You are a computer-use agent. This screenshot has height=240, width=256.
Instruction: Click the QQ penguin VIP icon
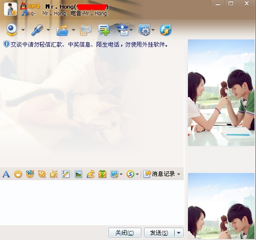[23, 6]
